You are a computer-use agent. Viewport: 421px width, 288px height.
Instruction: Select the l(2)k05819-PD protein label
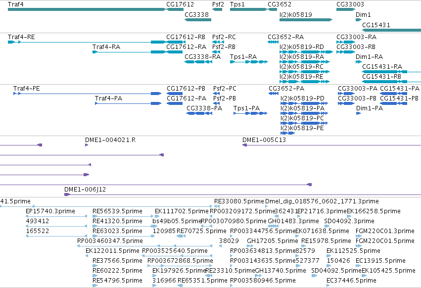[x=302, y=98]
